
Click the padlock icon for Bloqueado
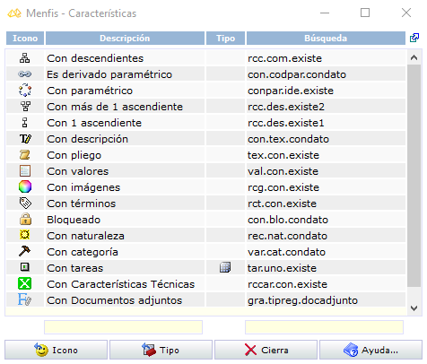[x=25, y=219]
